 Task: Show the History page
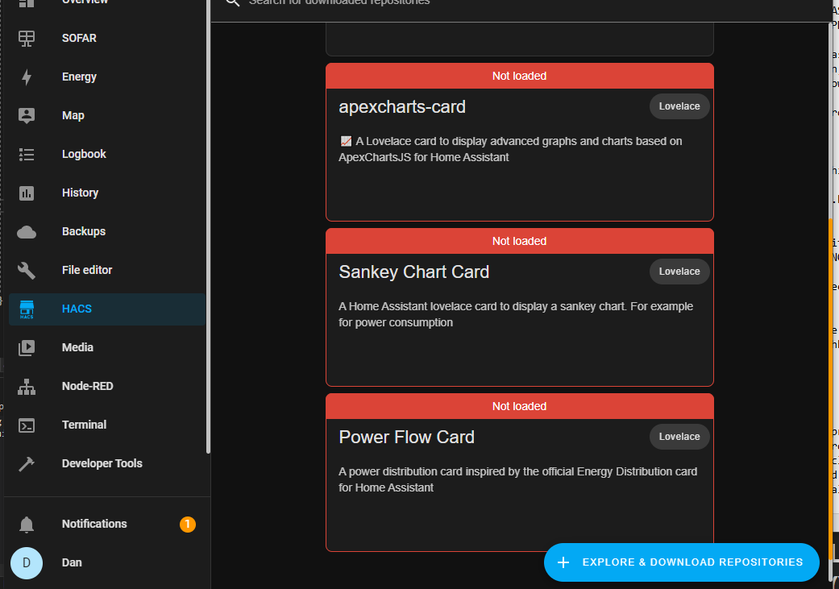[x=107, y=193]
